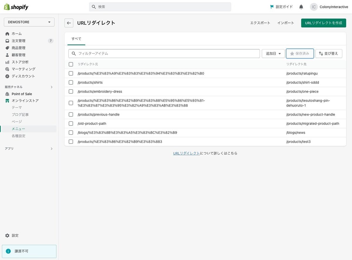Click the back arrow next to URLリダイレクト
Screen dimensions: 352x260
pos(69,23)
